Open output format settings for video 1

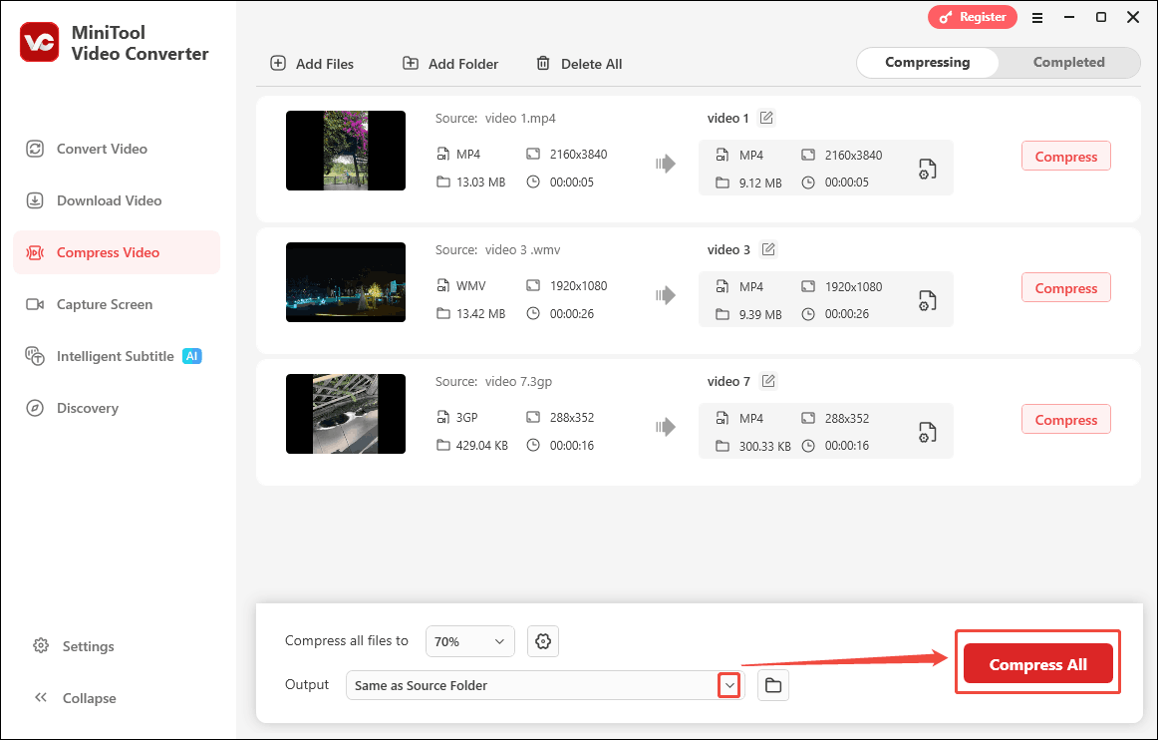point(927,168)
